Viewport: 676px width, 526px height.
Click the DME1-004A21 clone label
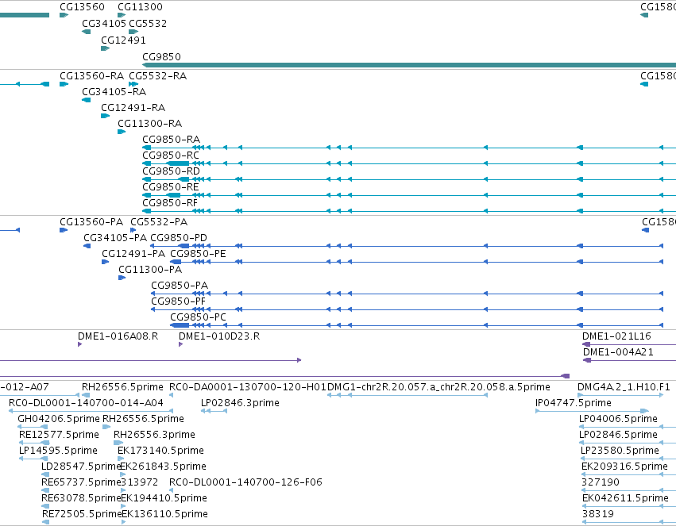(618, 352)
